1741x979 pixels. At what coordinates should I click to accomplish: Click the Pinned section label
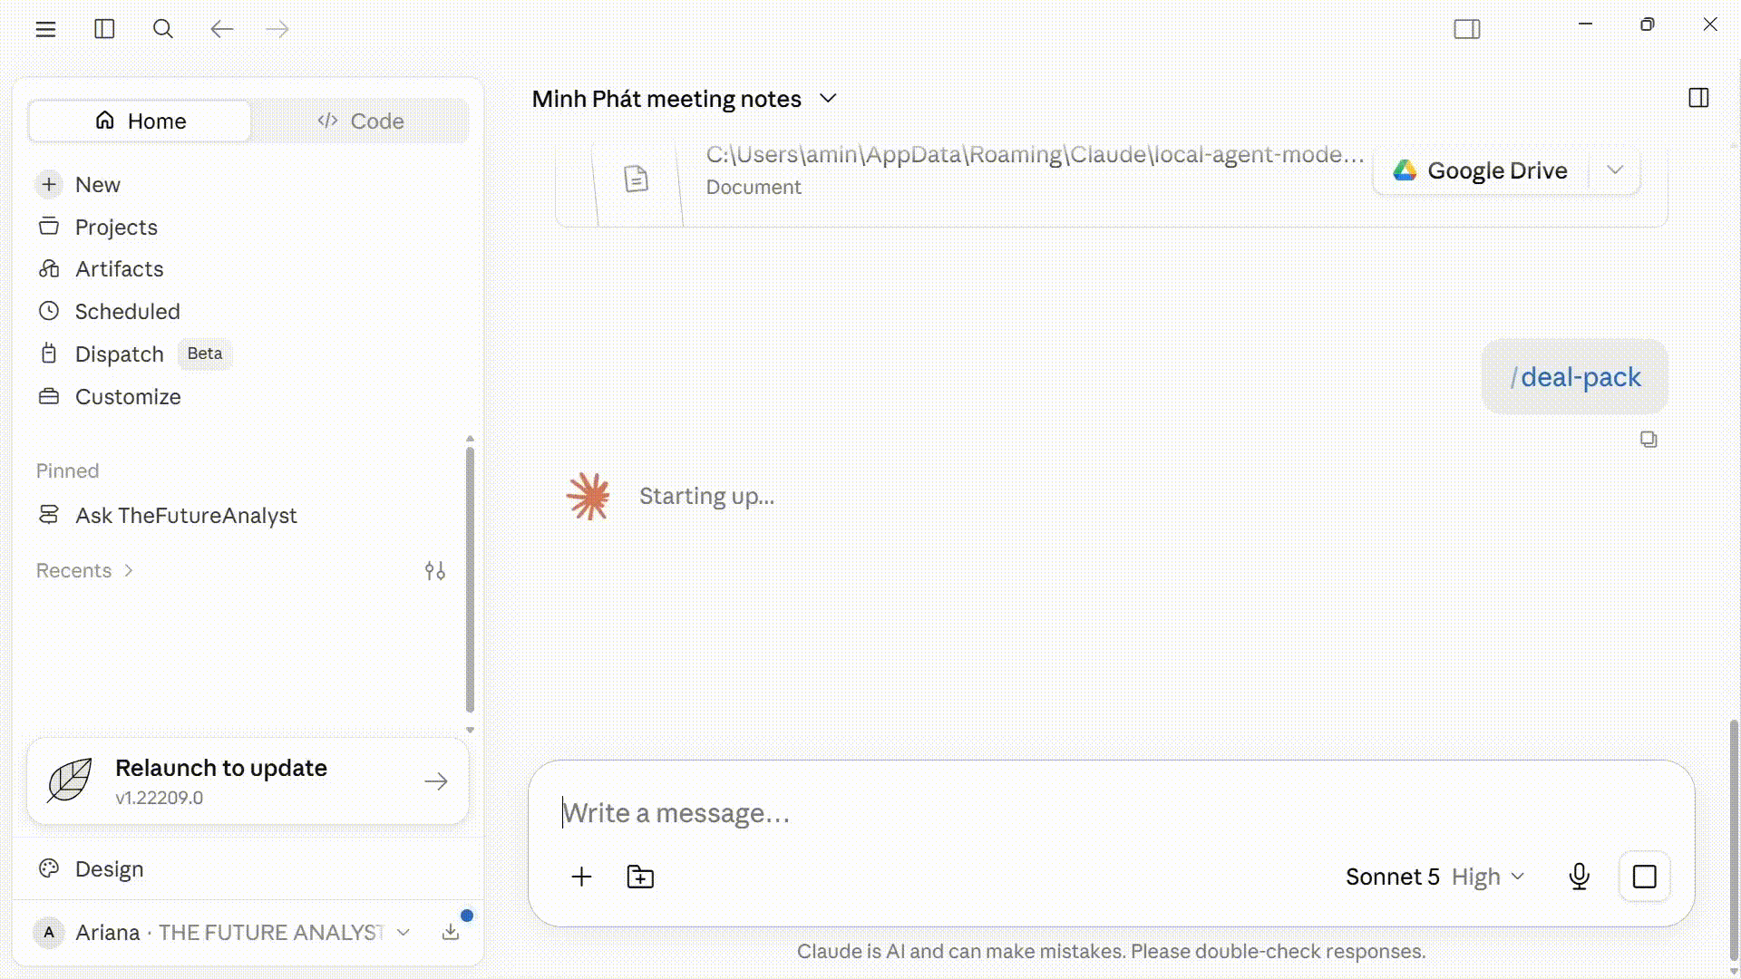[67, 471]
